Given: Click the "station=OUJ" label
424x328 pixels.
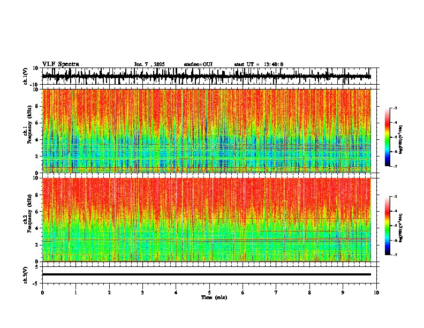Looking at the screenshot, I should tap(198, 64).
